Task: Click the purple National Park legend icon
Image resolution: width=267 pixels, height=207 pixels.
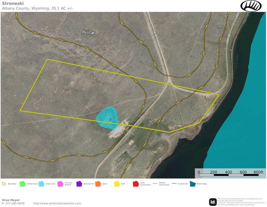Action: (x=79, y=183)
